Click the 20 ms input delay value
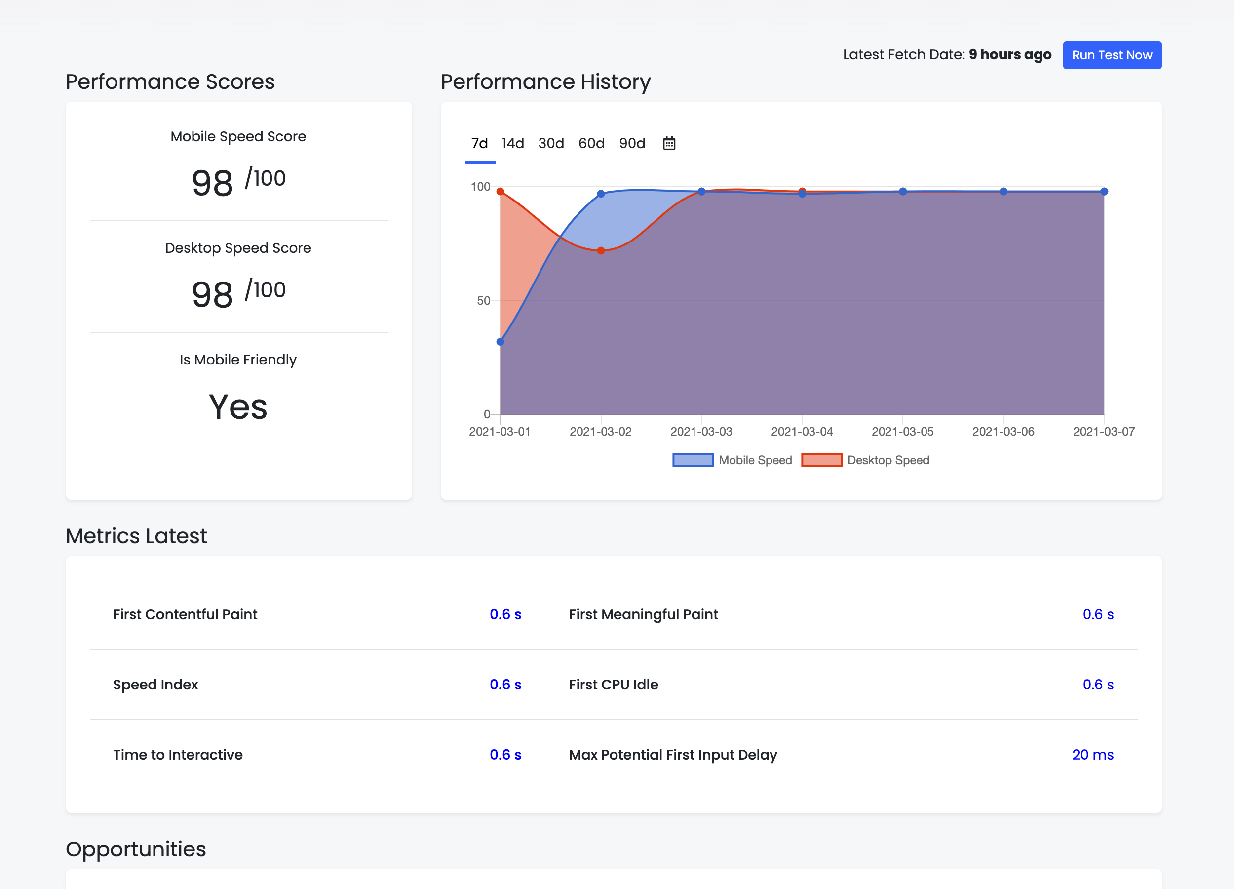The image size is (1234, 889). (x=1092, y=755)
